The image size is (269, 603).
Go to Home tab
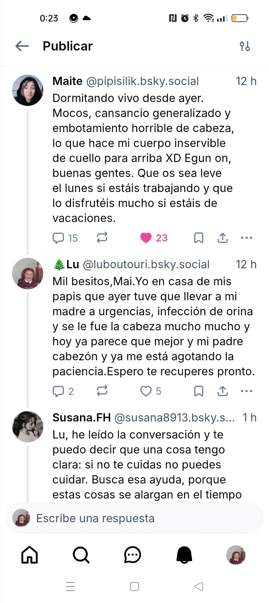click(x=29, y=555)
